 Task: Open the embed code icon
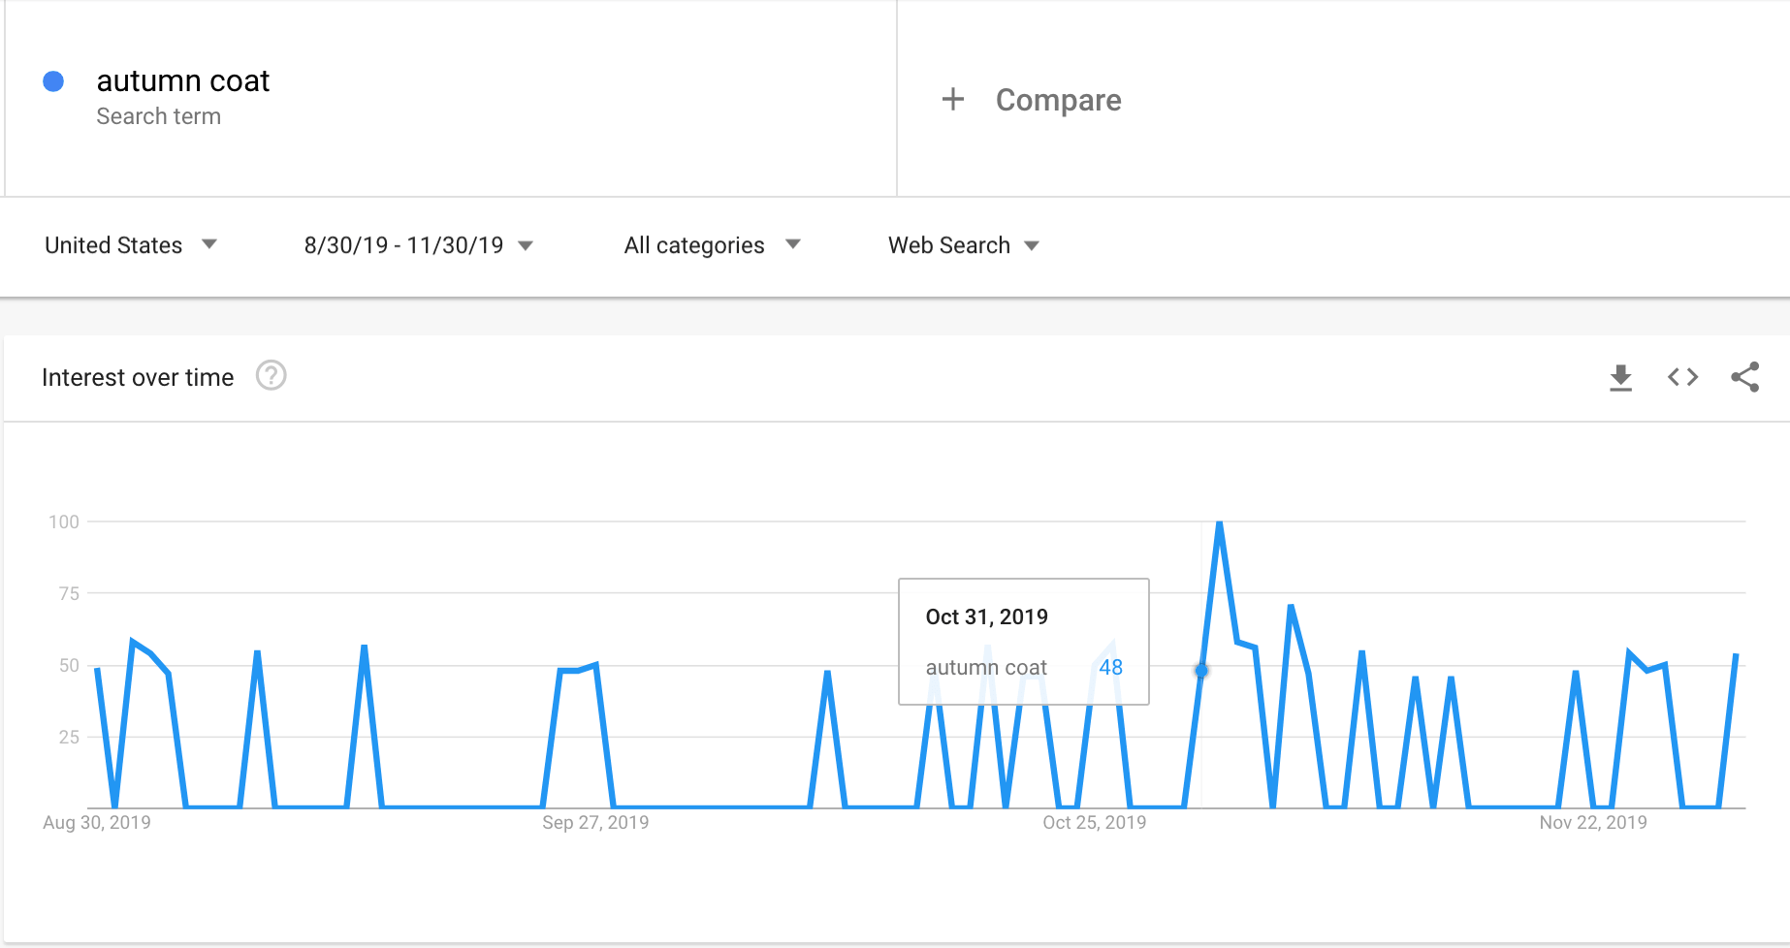point(1682,377)
